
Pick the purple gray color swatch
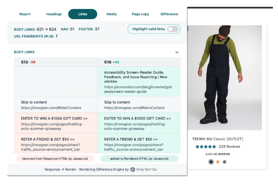point(225,162)
